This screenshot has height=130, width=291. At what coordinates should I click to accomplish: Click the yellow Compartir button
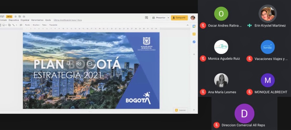[179, 18]
